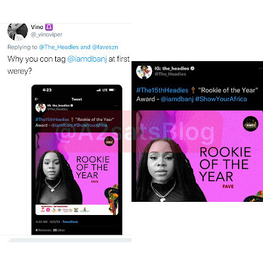Click the @iamdbanj mention in Vino's reply
This screenshot has width=263, height=263.
(87, 59)
